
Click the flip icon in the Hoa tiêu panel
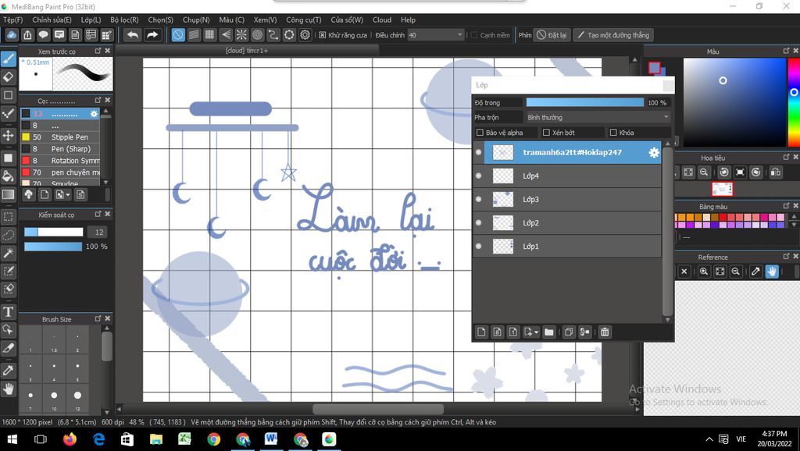coord(776,172)
